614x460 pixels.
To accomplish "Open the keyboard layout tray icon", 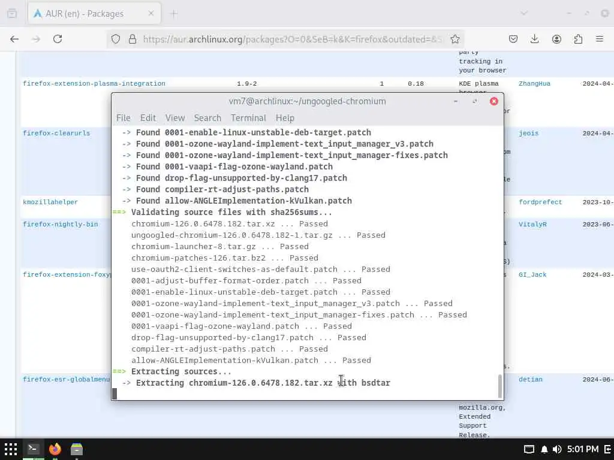I will click(x=529, y=449).
